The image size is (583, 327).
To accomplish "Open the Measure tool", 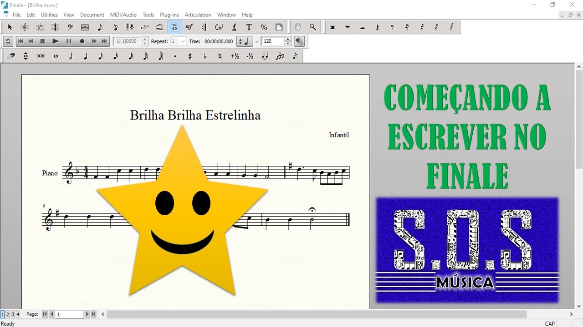I will point(85,27).
